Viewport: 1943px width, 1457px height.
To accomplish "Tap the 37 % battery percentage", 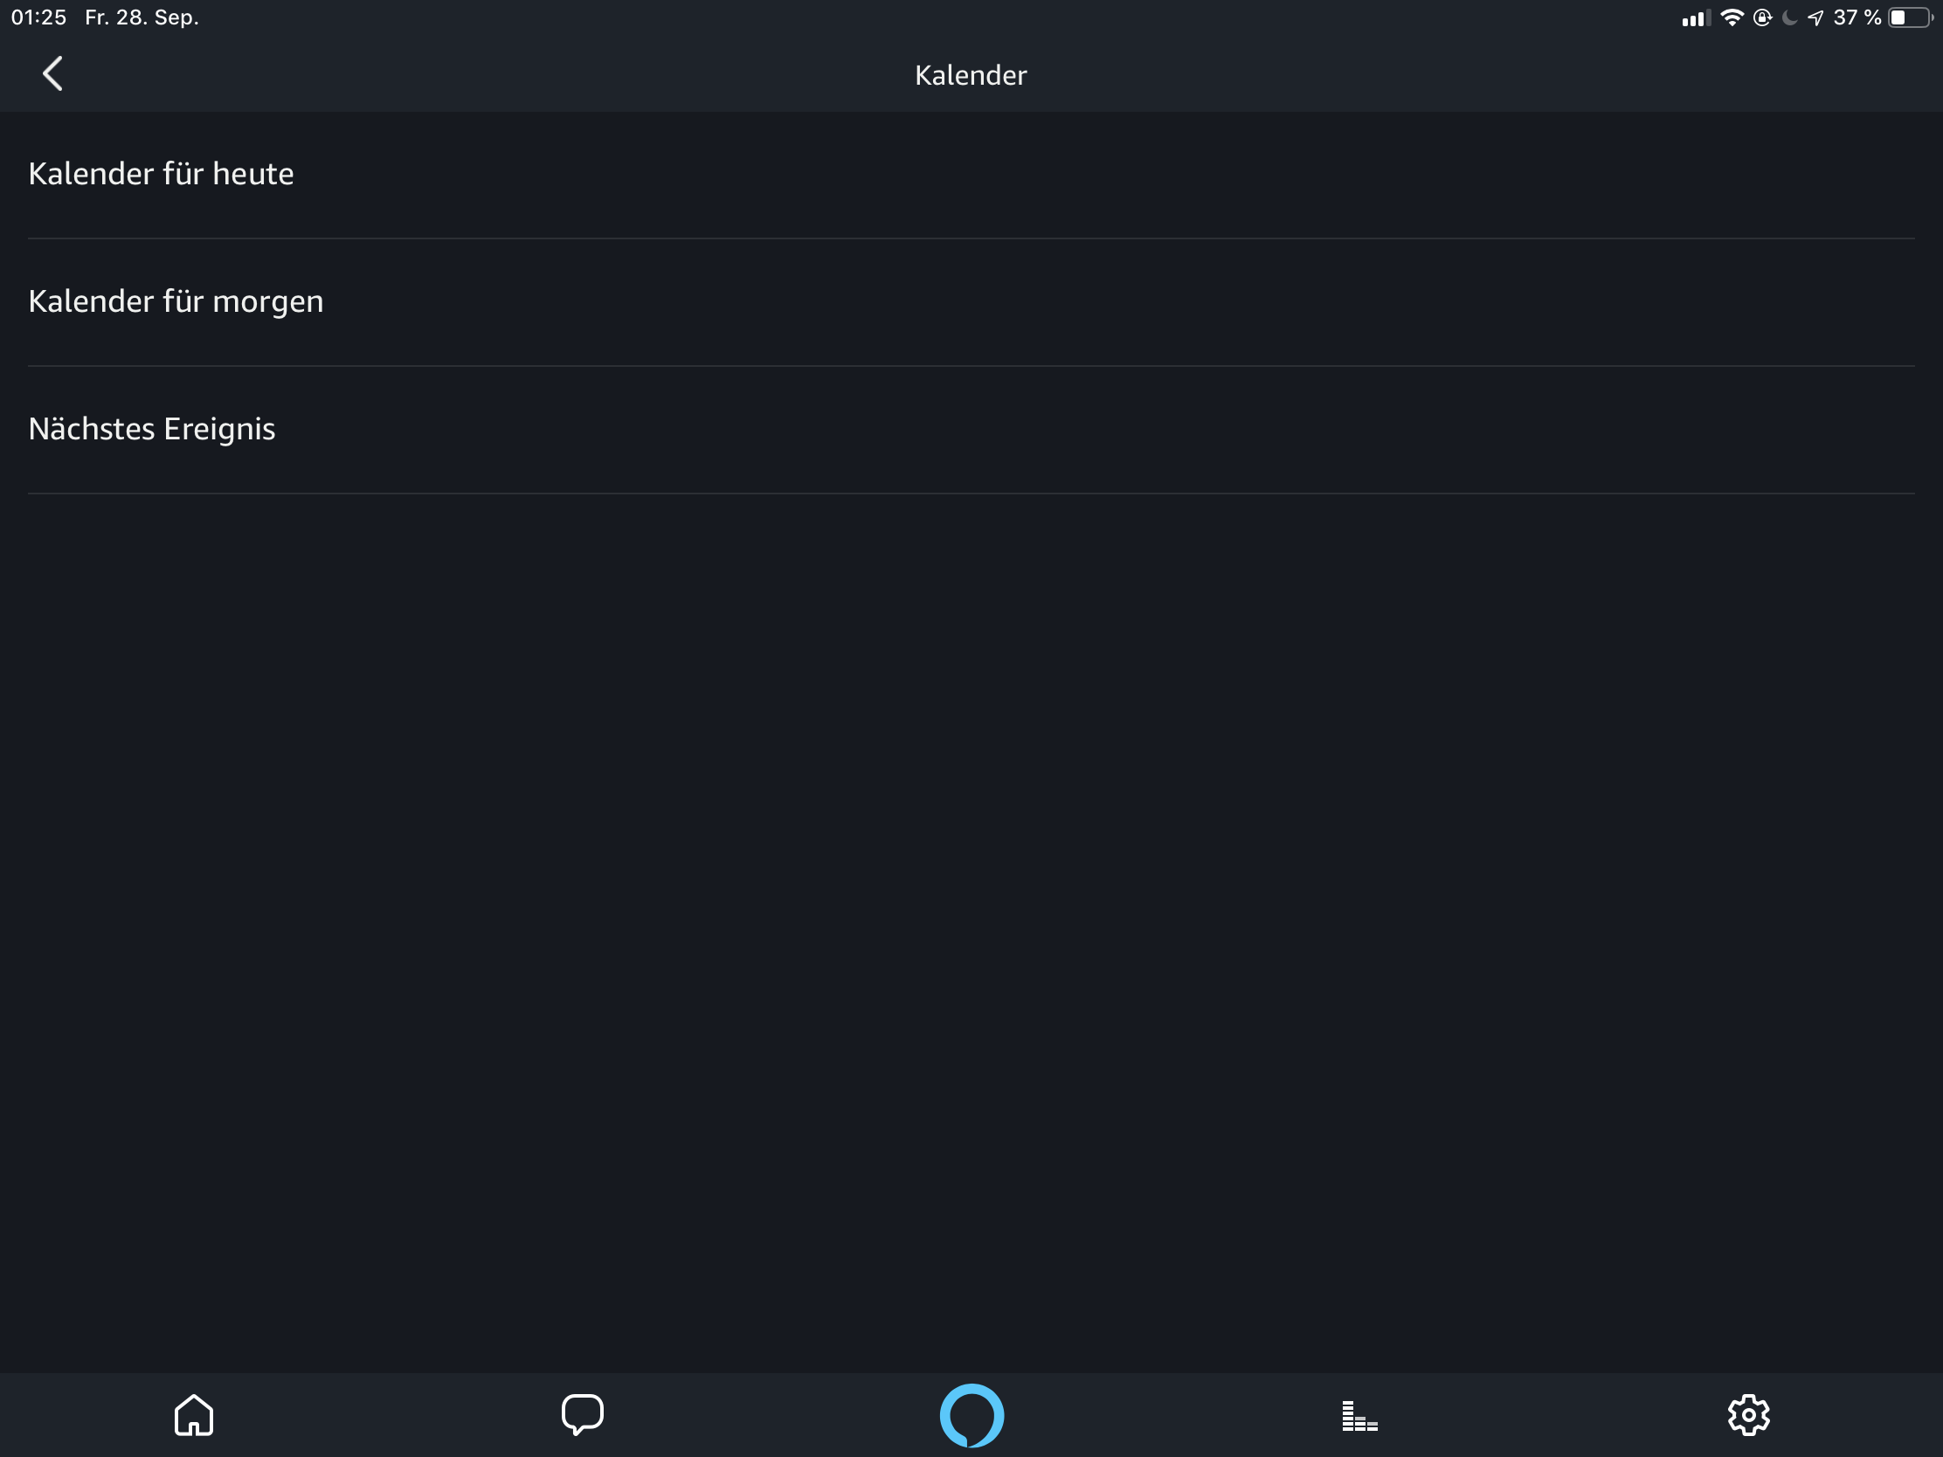I will [1857, 17].
